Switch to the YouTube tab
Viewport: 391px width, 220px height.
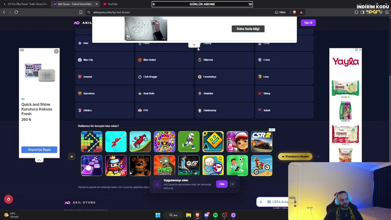[x=113, y=4]
